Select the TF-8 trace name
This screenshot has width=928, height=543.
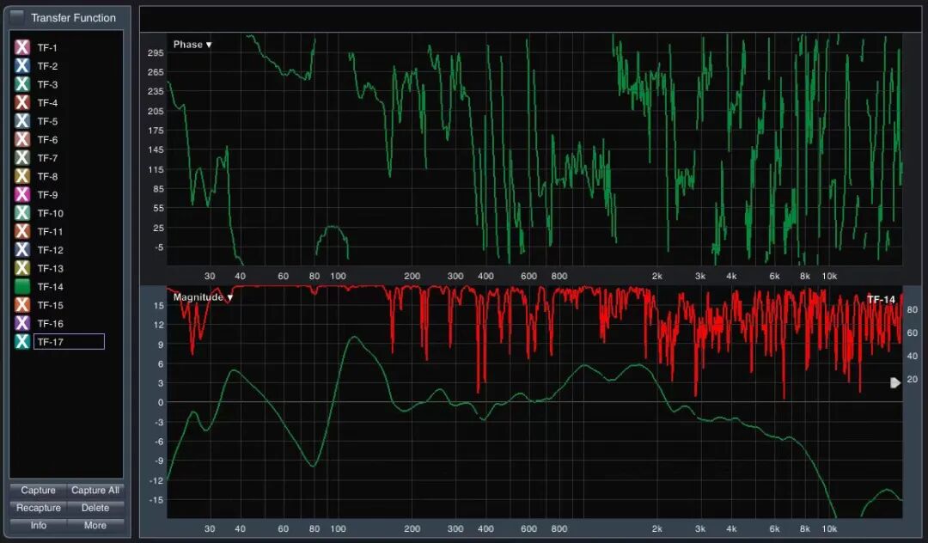pos(47,176)
